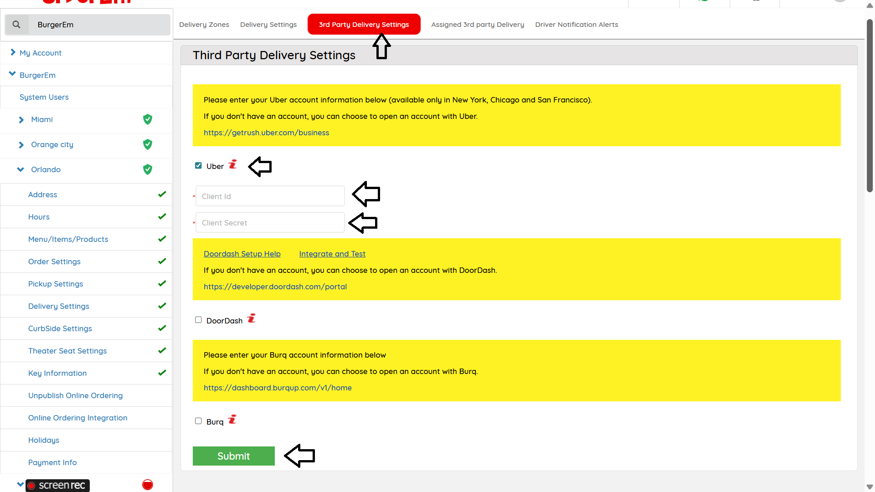Open Driver Notification Alerts tab
Screen dimensions: 875x492
tap(576, 25)
